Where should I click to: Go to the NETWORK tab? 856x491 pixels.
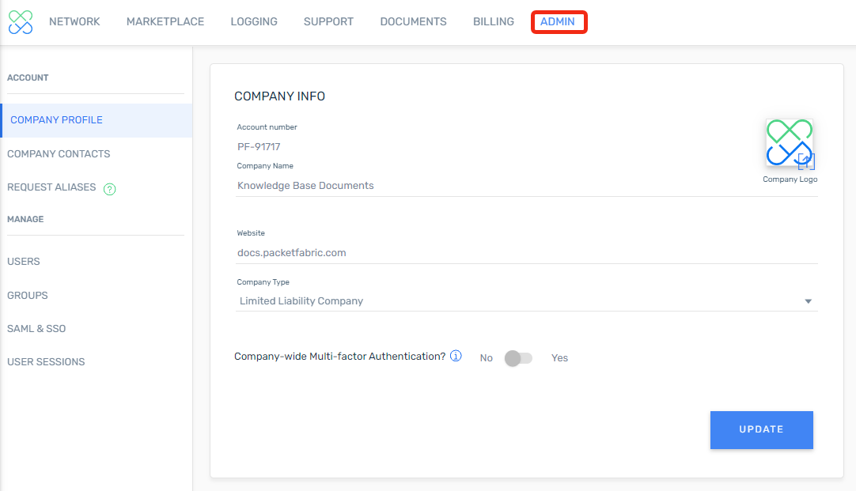pos(74,21)
